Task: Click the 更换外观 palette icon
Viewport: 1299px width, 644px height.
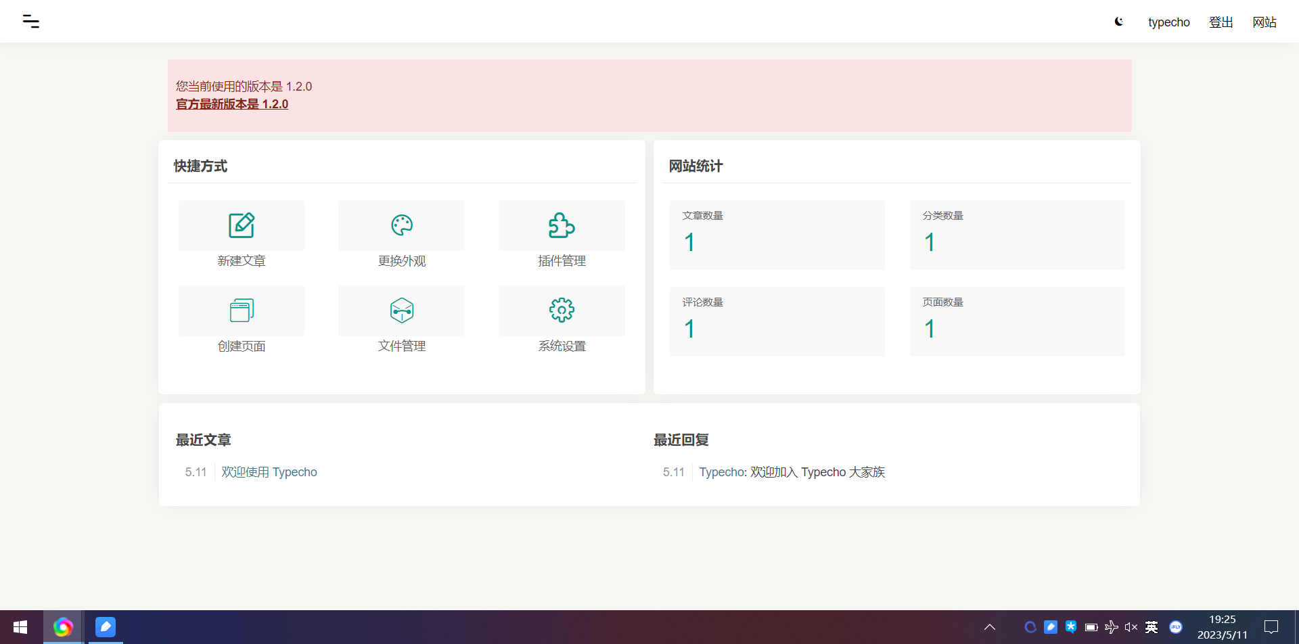Action: pos(402,225)
